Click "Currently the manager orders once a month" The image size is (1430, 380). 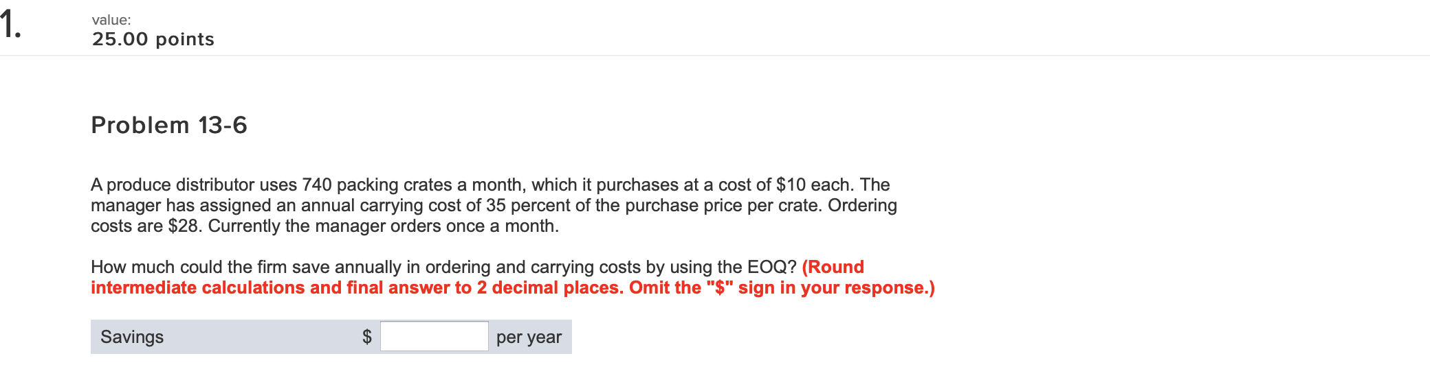pyautogui.click(x=384, y=226)
